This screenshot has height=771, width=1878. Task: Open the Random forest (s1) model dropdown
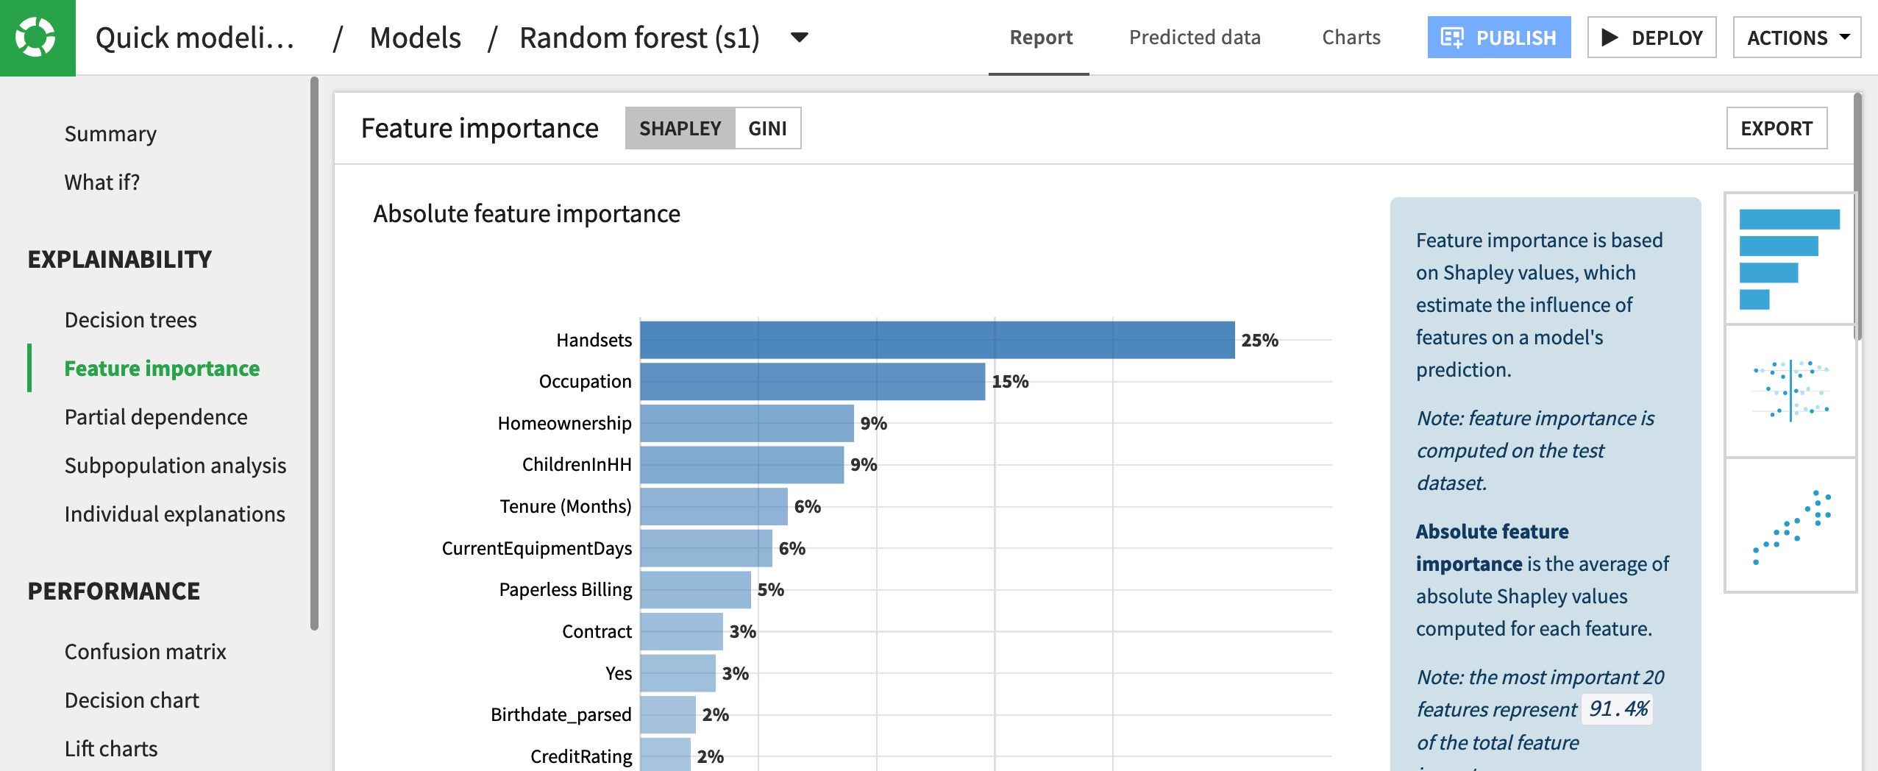point(800,38)
